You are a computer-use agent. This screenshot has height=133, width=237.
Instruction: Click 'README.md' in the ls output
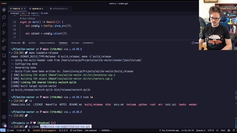pyautogui.click(x=76, y=105)
